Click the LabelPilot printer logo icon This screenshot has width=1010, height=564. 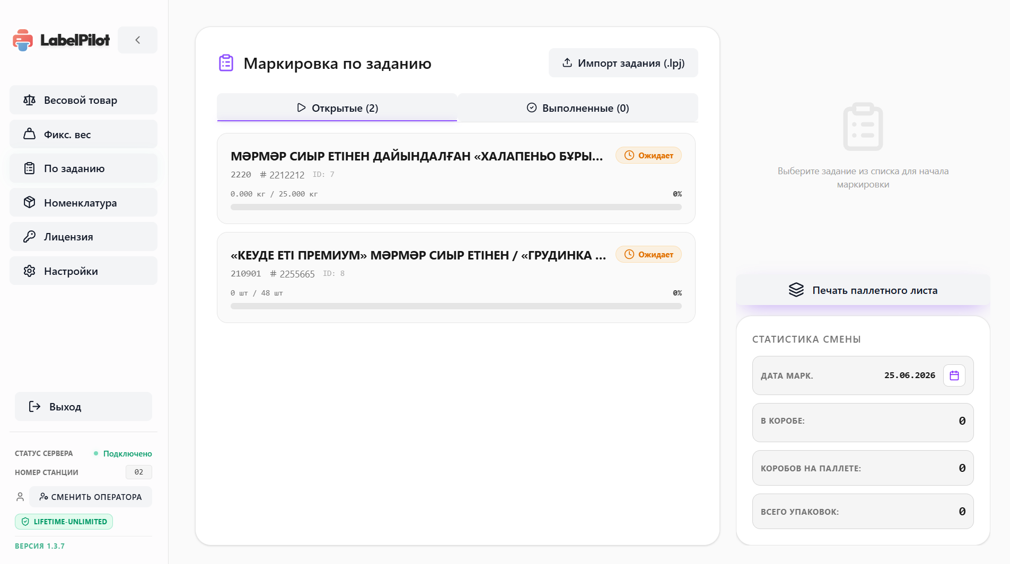coord(23,40)
